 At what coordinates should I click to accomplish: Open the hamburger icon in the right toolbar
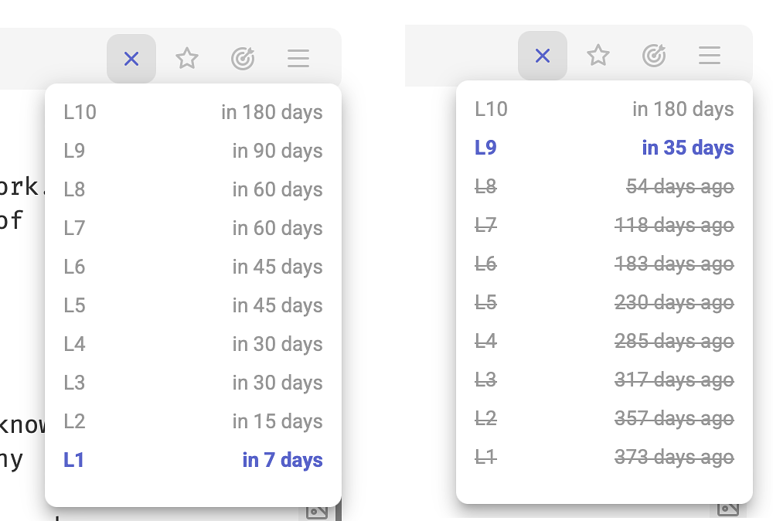click(709, 55)
